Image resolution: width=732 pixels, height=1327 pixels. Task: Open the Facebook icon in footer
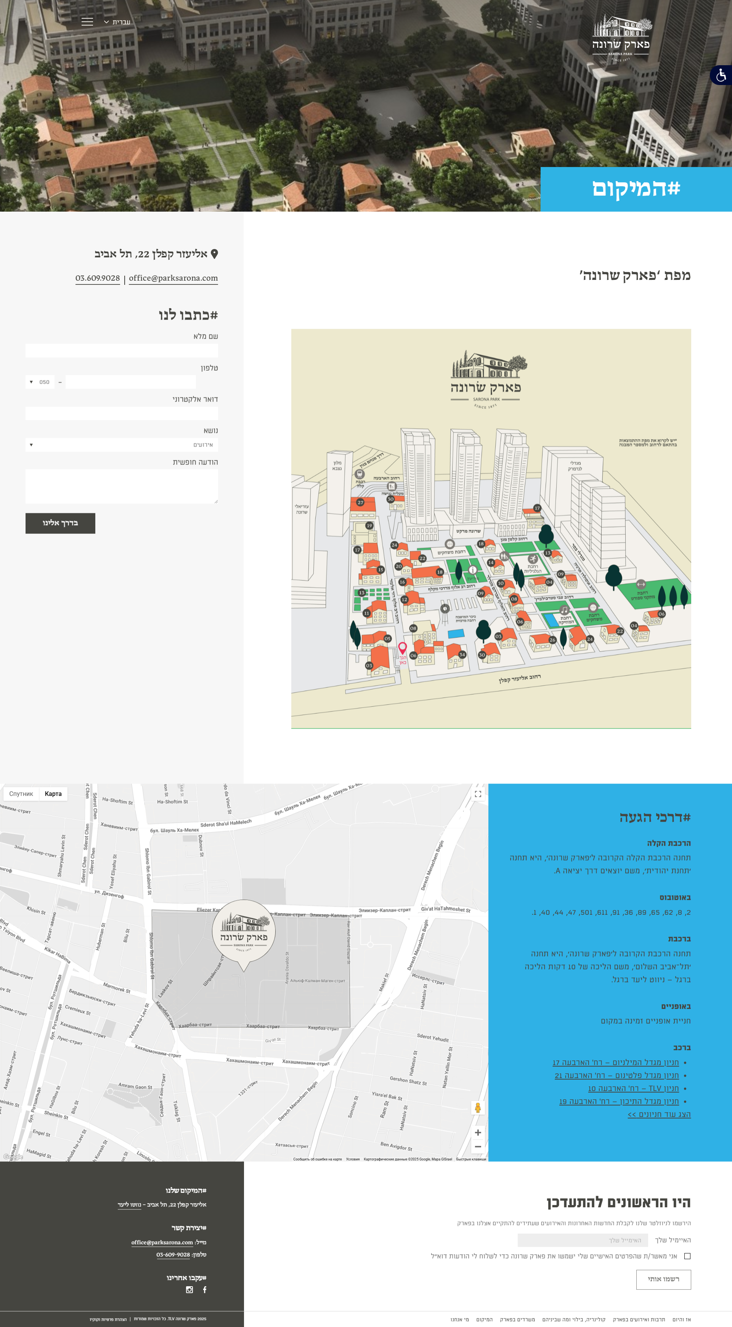[x=204, y=1289]
